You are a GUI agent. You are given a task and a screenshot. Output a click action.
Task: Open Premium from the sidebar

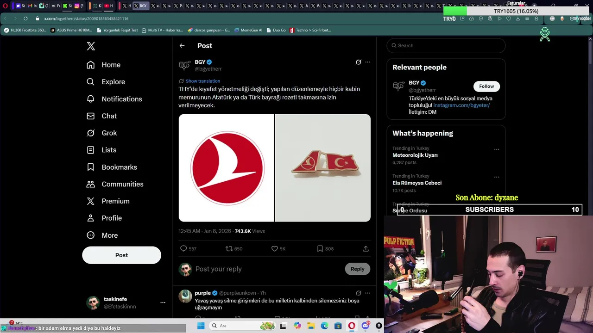point(108,201)
